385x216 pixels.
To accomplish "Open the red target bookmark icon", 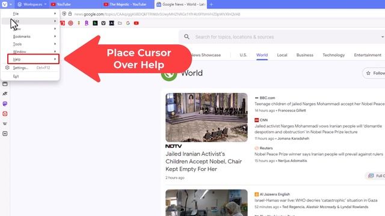I will click(70, 23).
